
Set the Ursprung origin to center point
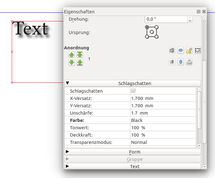coord(152,32)
